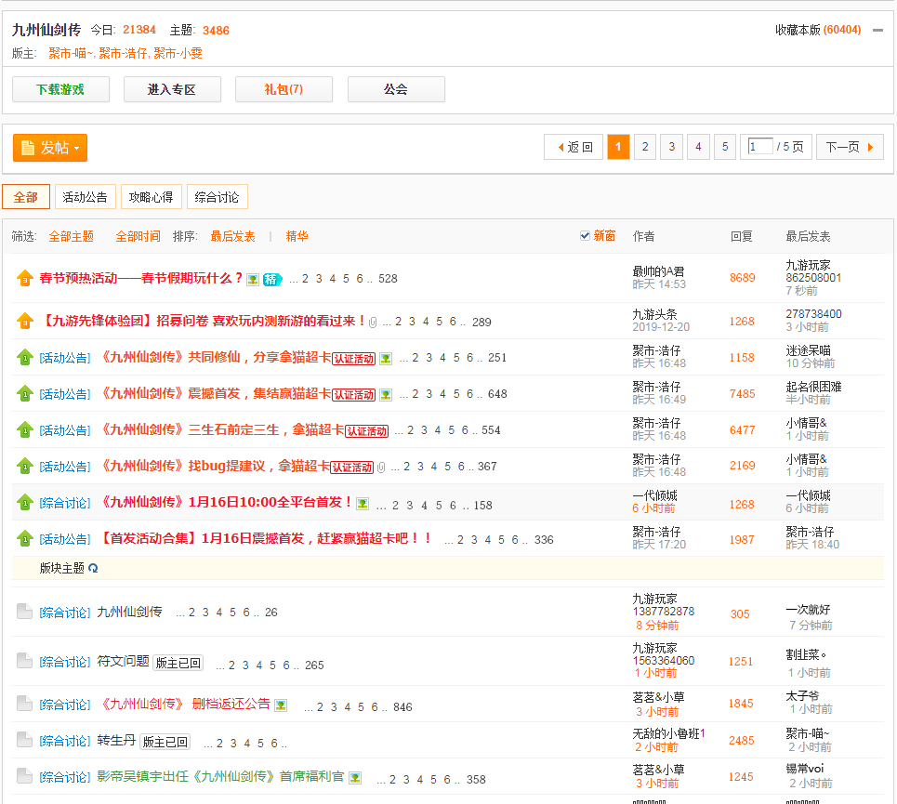Viewport: 897px width, 804px height.
Task: Open thread 影帝吴镇宇出任《九州仙剑传》首席福利官
Action: pos(220,776)
